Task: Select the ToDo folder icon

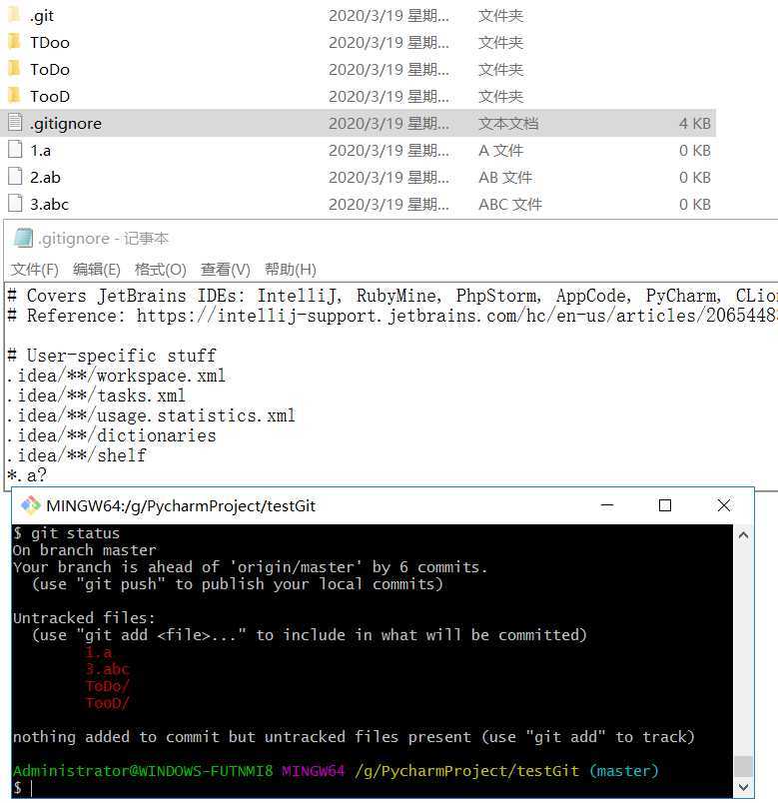Action: 14,69
